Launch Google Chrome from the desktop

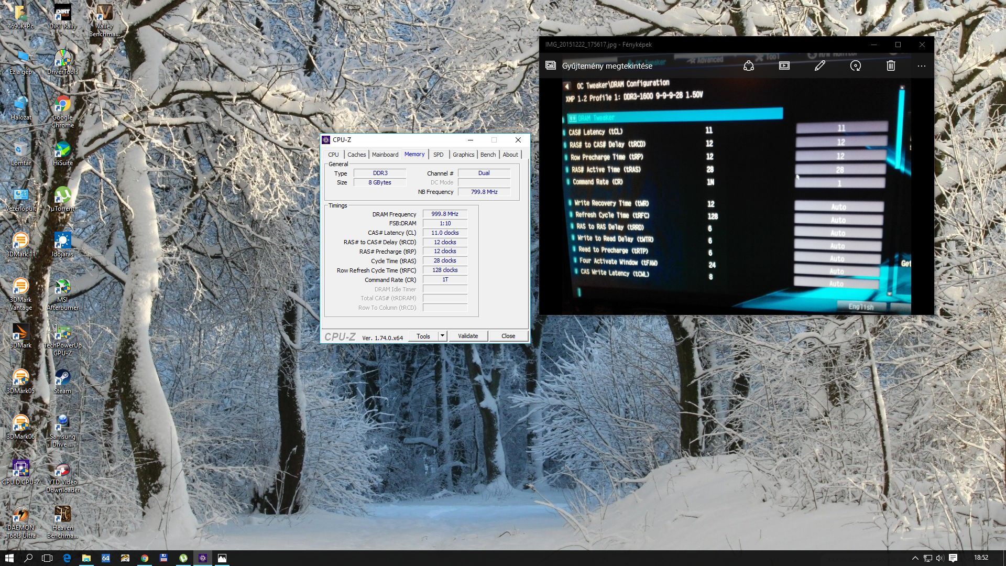point(62,112)
